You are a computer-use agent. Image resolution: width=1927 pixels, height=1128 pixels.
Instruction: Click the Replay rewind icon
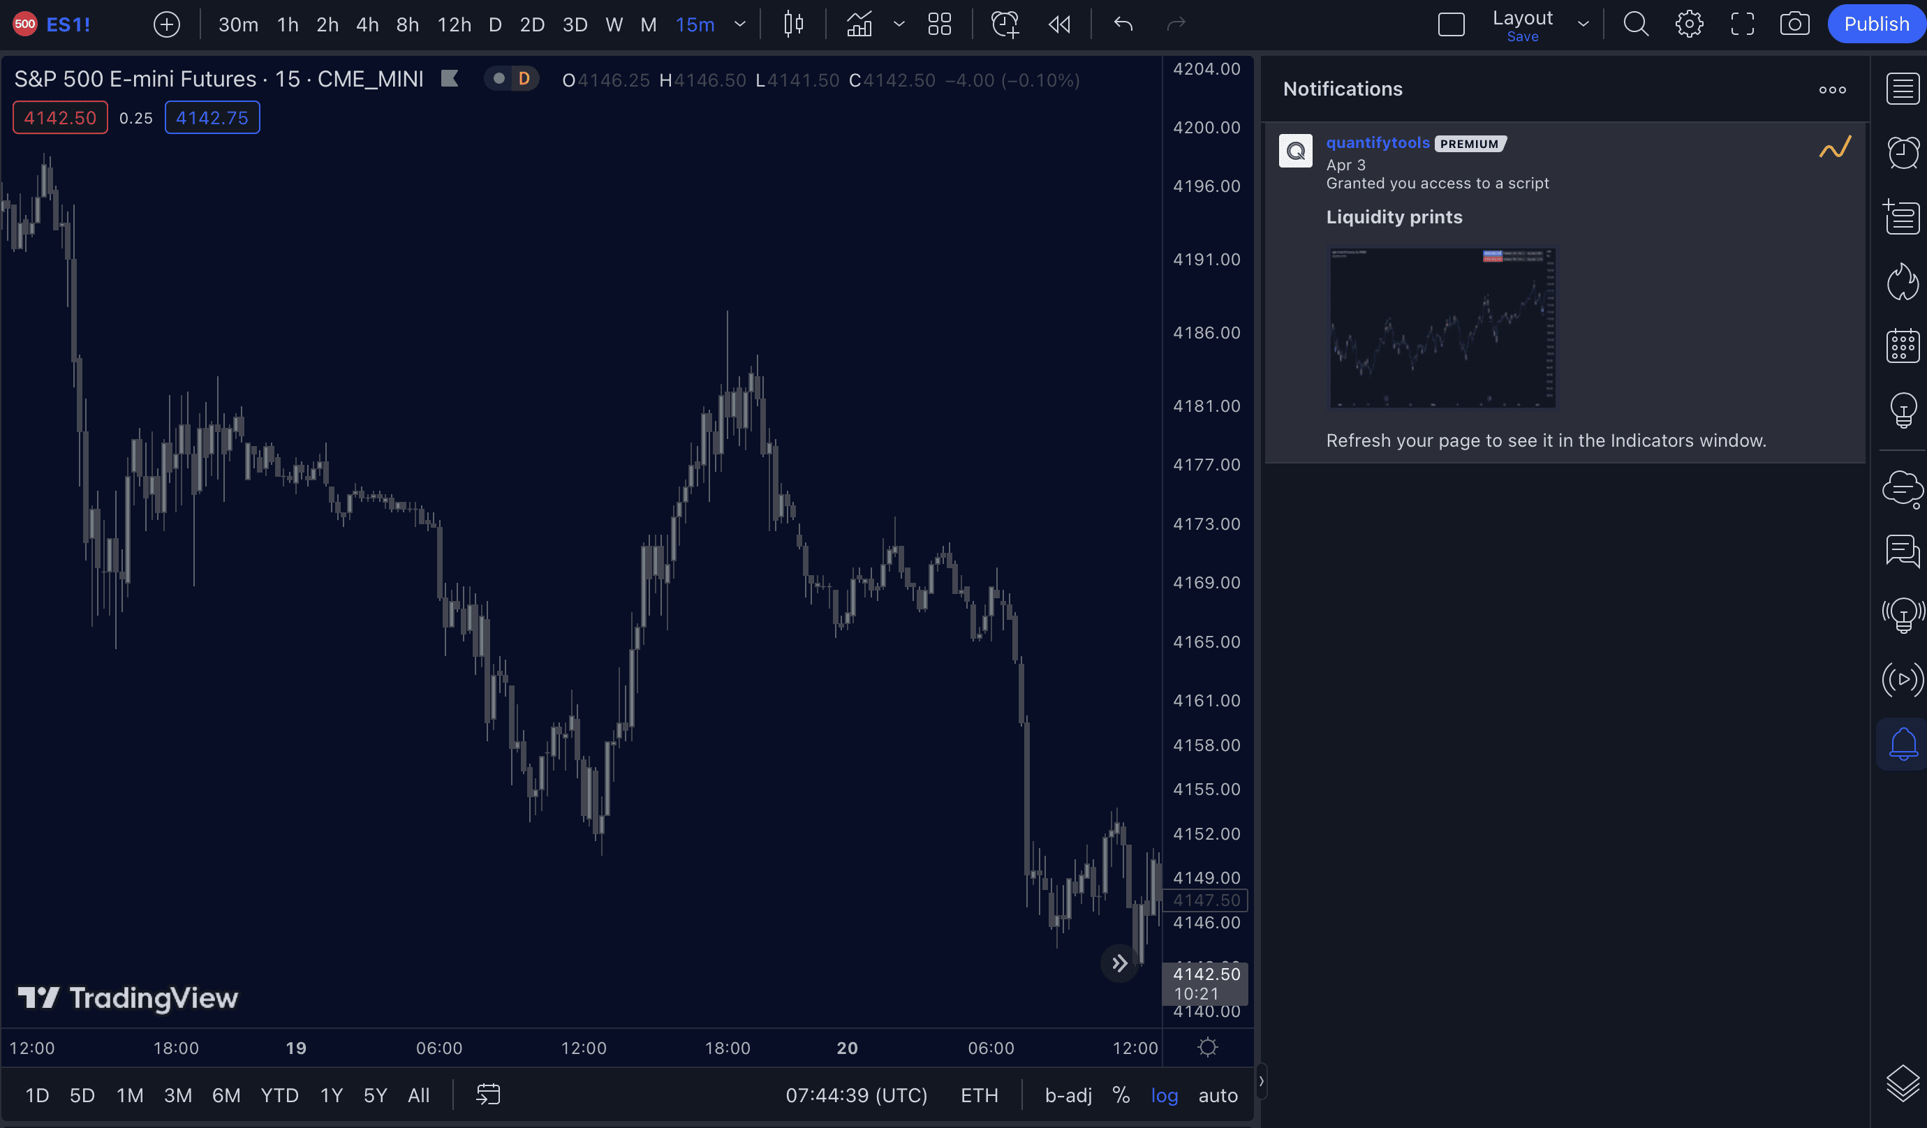click(1059, 24)
